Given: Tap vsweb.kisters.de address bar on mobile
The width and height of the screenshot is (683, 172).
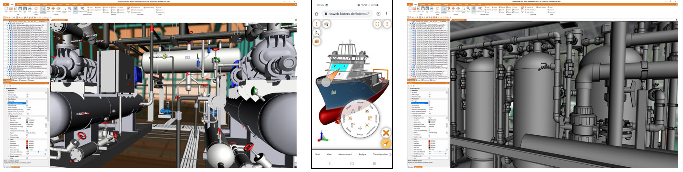Looking at the screenshot, I should (x=347, y=14).
